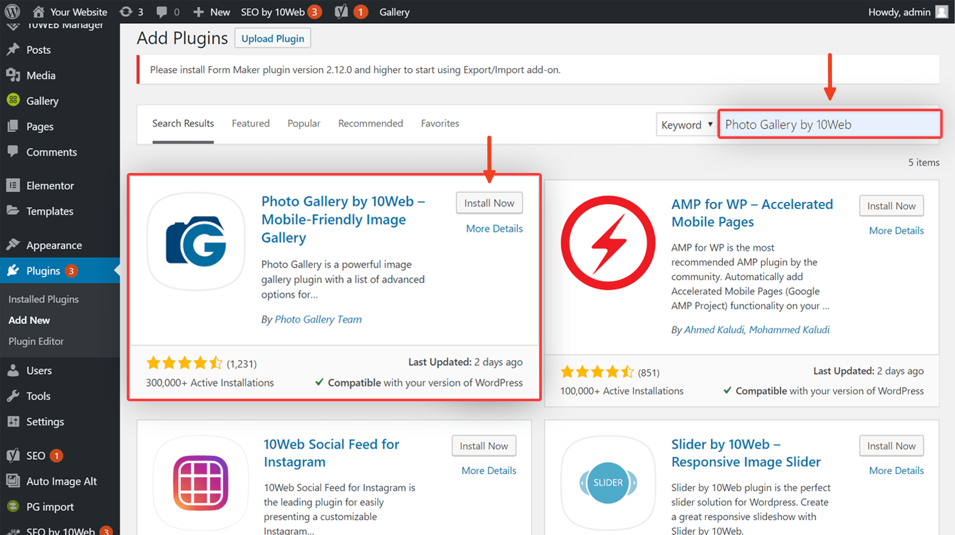Open SEO by 10Web in admin bar
Image resolution: width=955 pixels, height=535 pixels.
[281, 12]
